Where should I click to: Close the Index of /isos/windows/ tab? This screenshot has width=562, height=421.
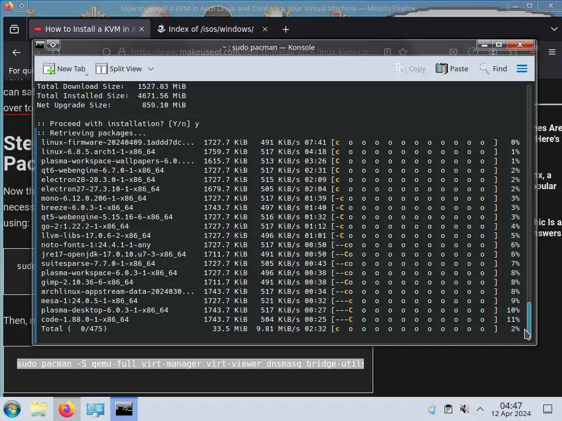265,30
